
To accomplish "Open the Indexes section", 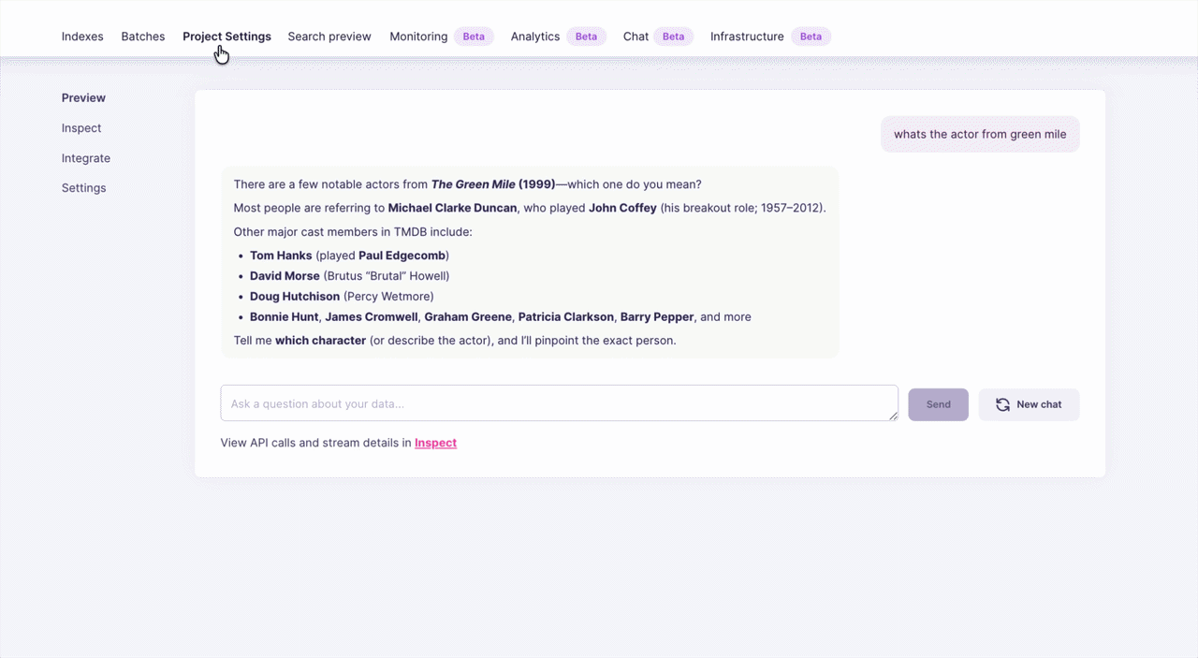I will 82,37.
